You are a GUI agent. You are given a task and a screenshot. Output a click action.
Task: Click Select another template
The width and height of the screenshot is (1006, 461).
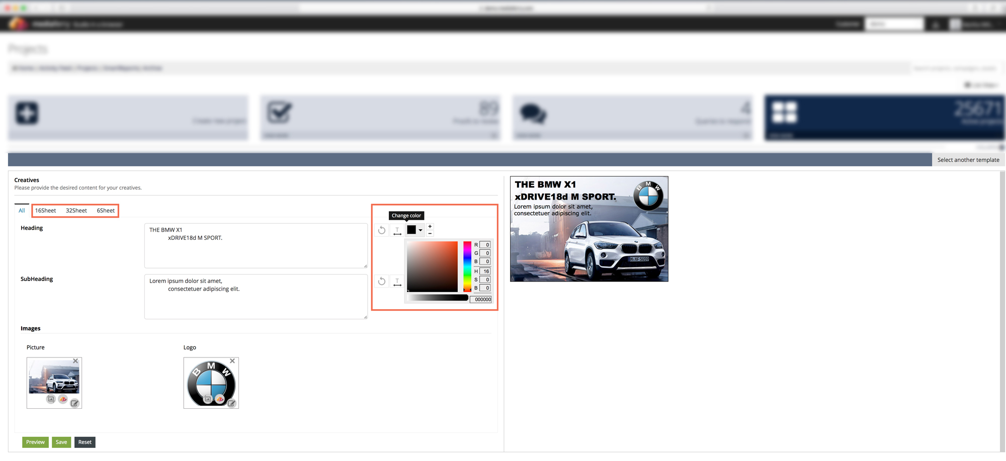968,160
